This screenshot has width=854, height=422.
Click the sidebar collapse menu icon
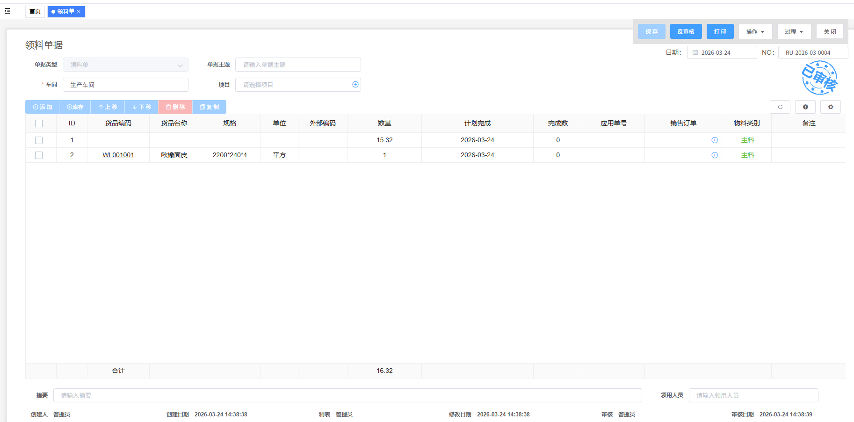pos(7,11)
